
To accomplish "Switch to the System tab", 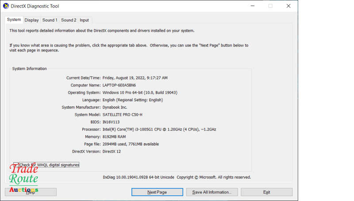I will [14, 19].
